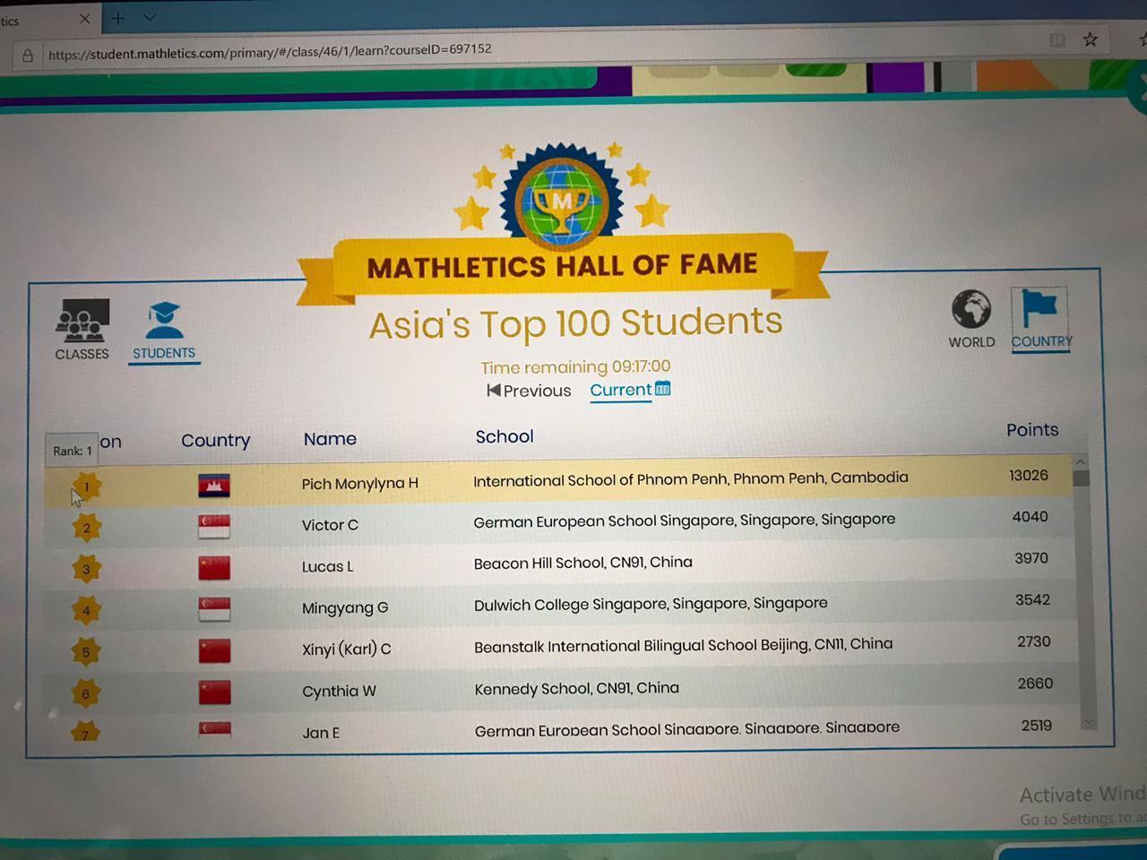Click the rank 2 gold badge
The image size is (1147, 860).
[86, 528]
